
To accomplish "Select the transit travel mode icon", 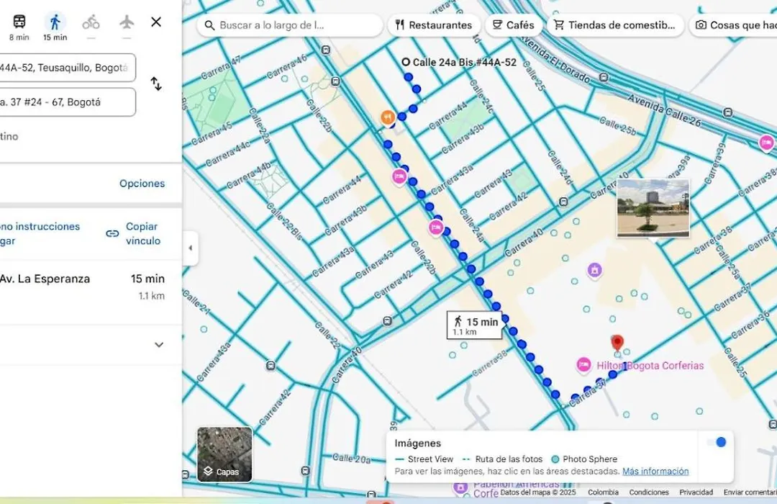I will click(19, 22).
